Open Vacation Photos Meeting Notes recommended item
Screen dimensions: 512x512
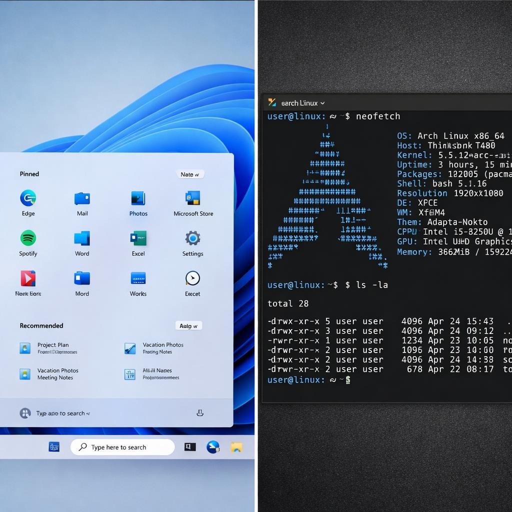(x=49, y=374)
